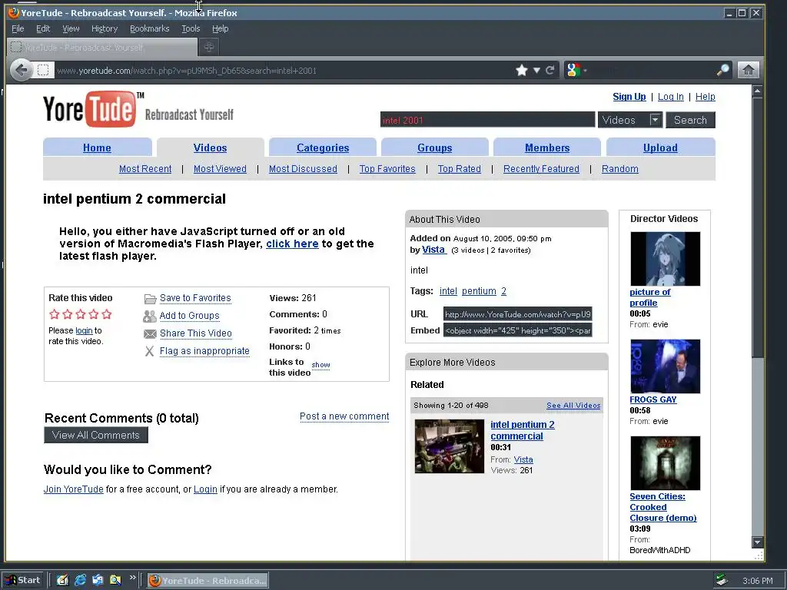This screenshot has height=590, width=787.
Task: Open a new tab with the plus button
Action: 209,47
